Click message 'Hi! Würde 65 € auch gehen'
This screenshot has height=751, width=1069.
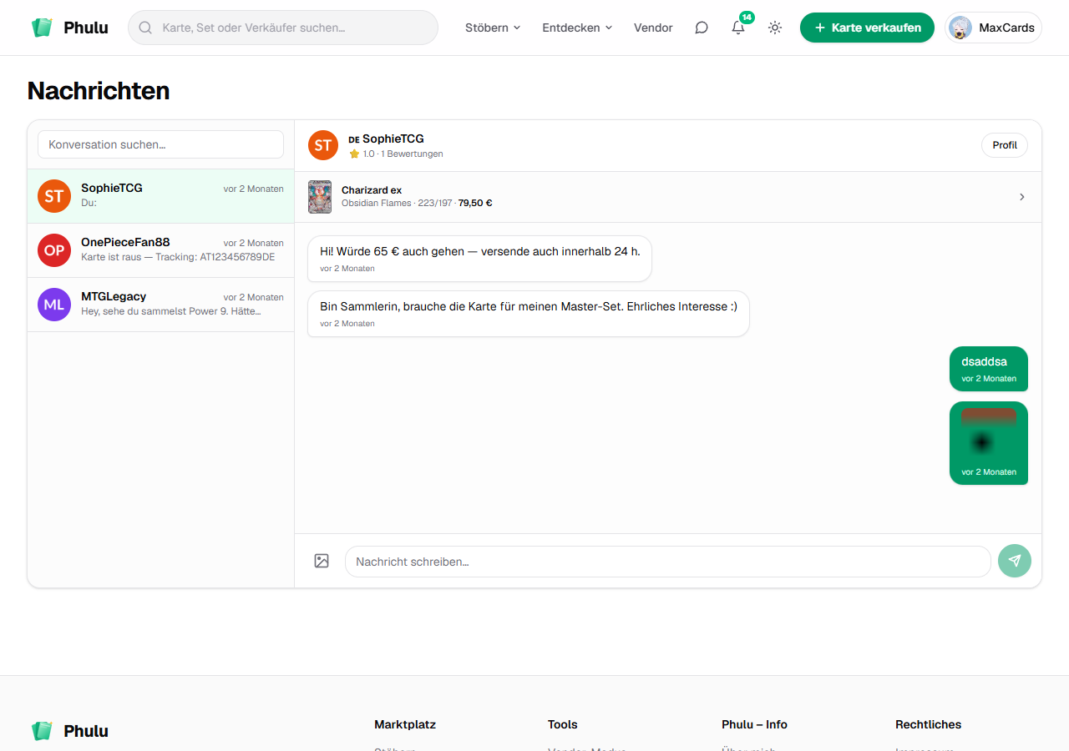click(479, 259)
